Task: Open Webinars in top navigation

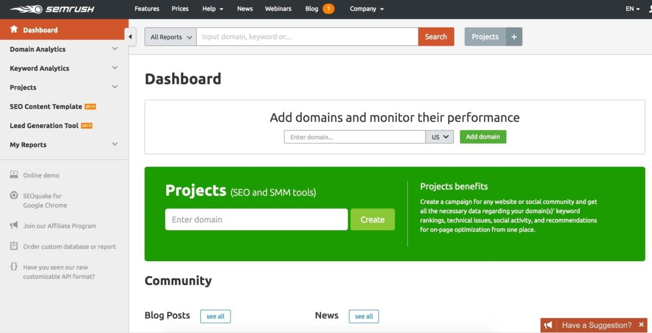Action: pos(278,9)
